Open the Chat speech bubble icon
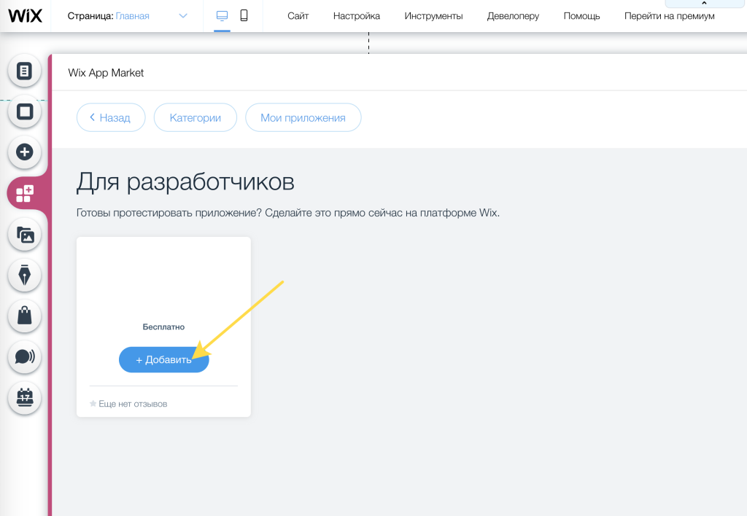 pos(24,356)
